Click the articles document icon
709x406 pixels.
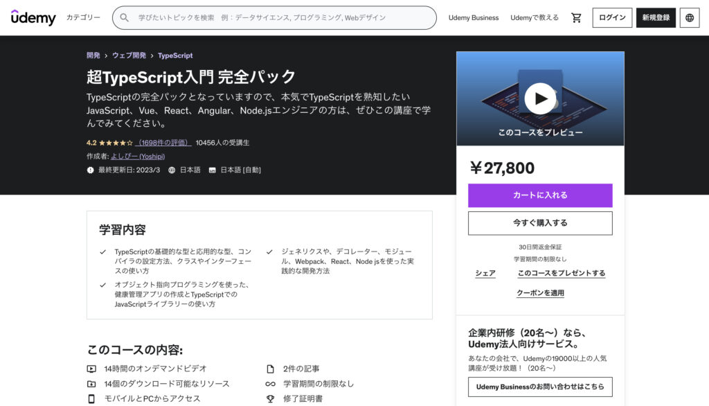[x=271, y=369]
